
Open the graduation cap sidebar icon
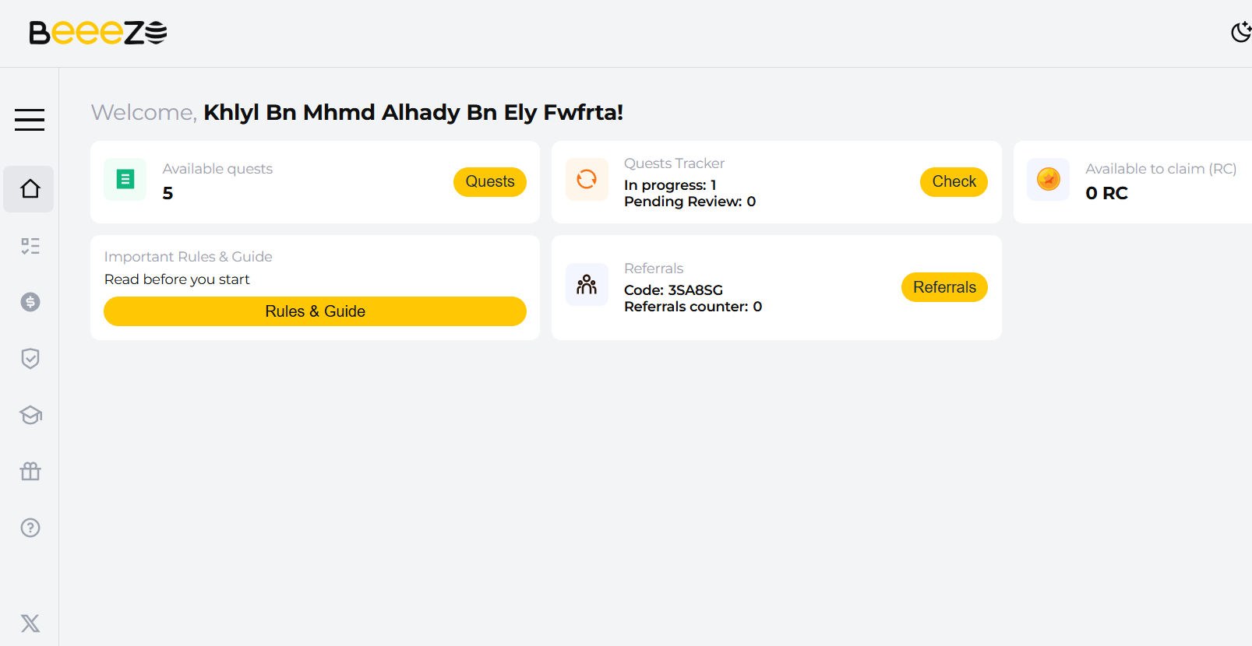[x=30, y=415]
